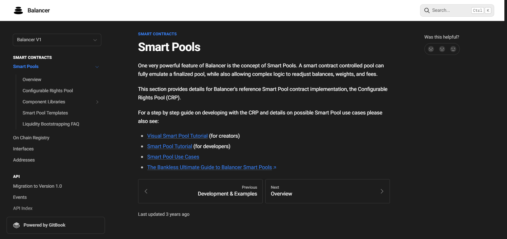The width and height of the screenshot is (507, 239).
Task: Click the right arrow on Next card
Action: [382, 191]
